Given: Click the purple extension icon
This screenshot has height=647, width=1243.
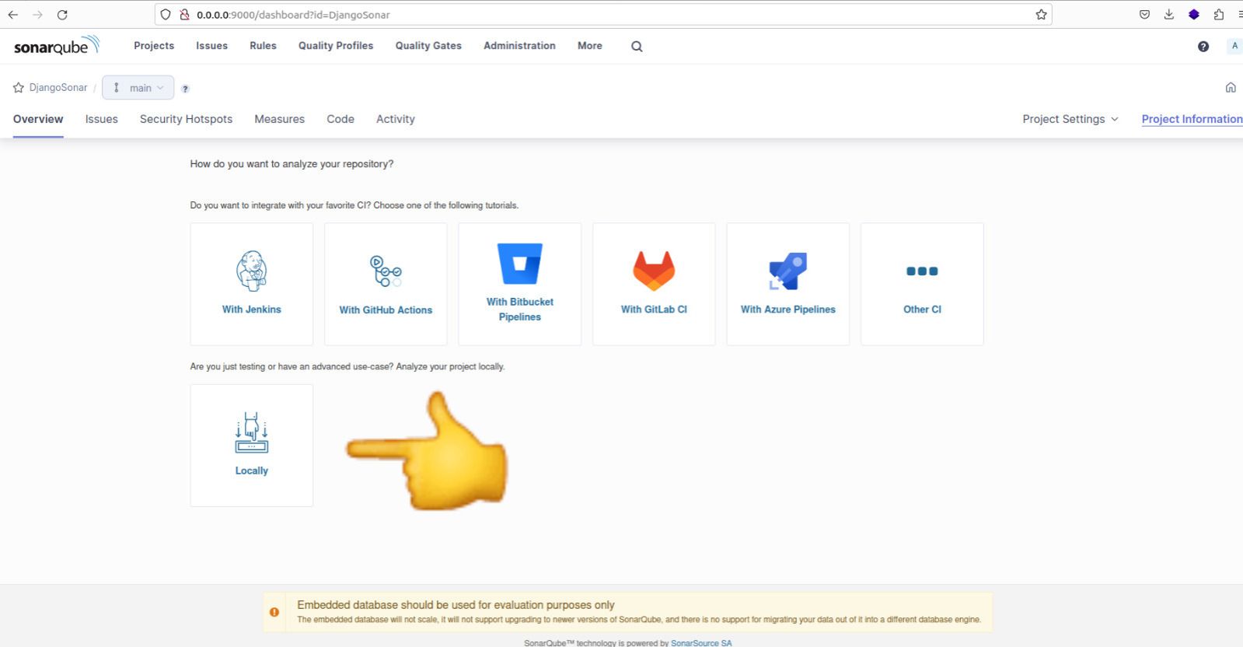Looking at the screenshot, I should click(x=1194, y=15).
